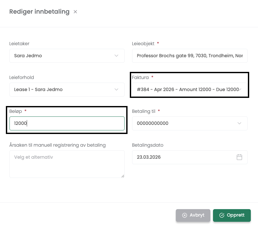
Task: Click the resize handle of the Årsaken textarea
Action: point(123,176)
